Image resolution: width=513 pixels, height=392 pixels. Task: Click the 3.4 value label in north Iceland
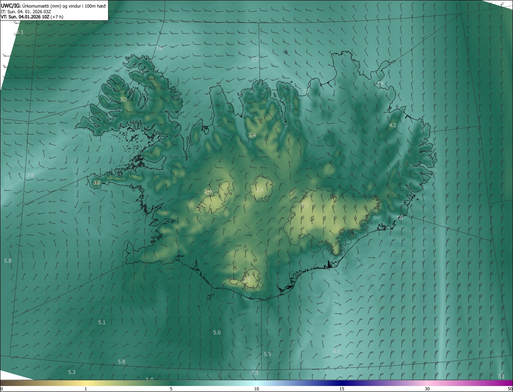(x=252, y=135)
